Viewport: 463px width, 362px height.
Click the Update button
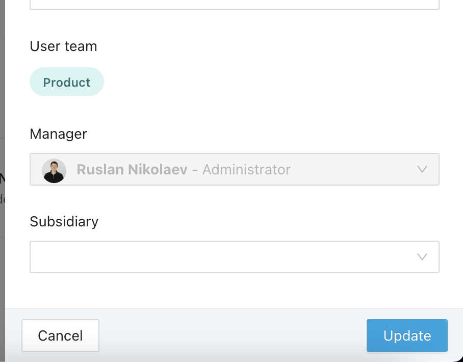tap(407, 335)
